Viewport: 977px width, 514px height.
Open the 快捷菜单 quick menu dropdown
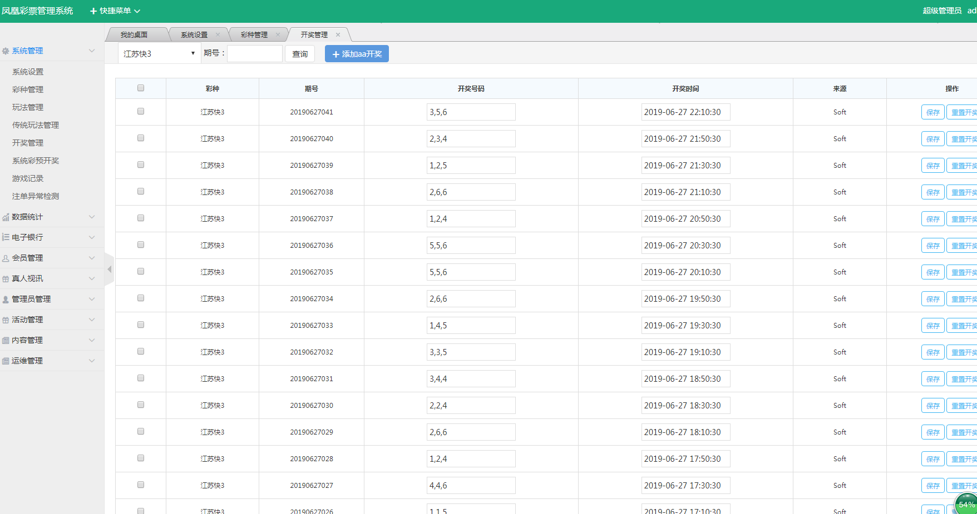115,11
